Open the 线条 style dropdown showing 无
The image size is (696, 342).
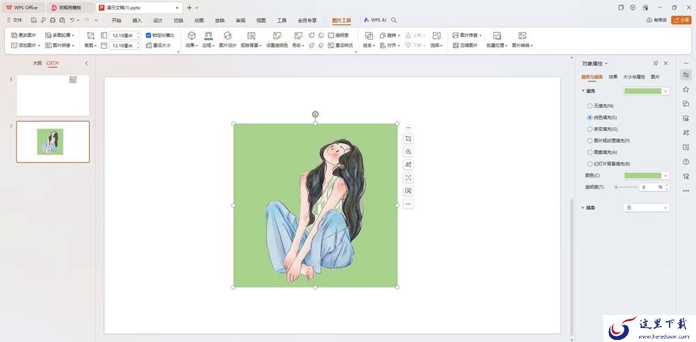point(647,208)
